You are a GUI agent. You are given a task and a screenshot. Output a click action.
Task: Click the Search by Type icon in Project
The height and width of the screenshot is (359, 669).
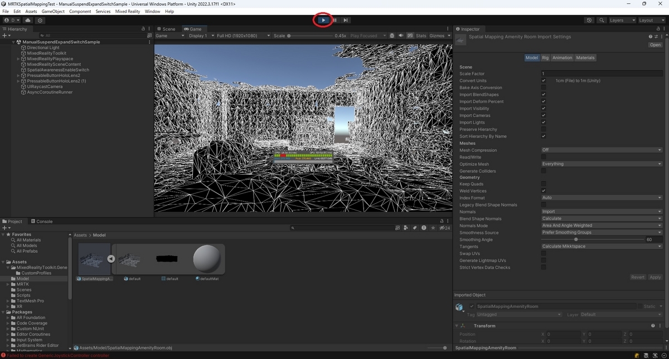coord(406,228)
